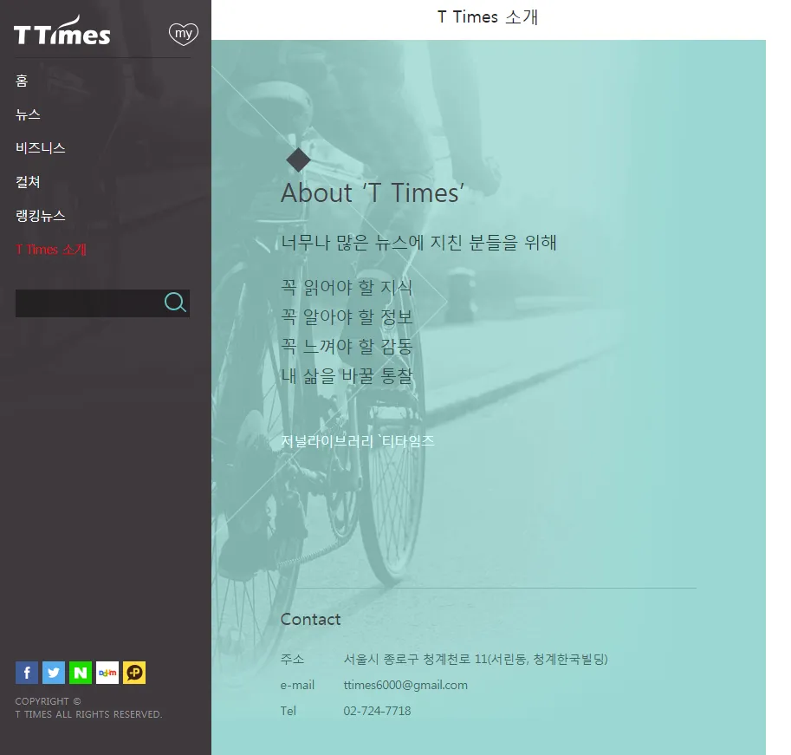This screenshot has height=755, width=791.
Task: Click the 저널라이브러리 `티타임즈 text
Action: coord(358,441)
